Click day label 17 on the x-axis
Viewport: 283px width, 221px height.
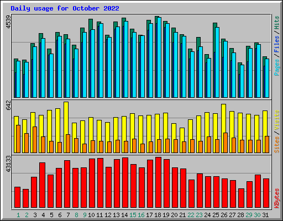click(x=149, y=215)
